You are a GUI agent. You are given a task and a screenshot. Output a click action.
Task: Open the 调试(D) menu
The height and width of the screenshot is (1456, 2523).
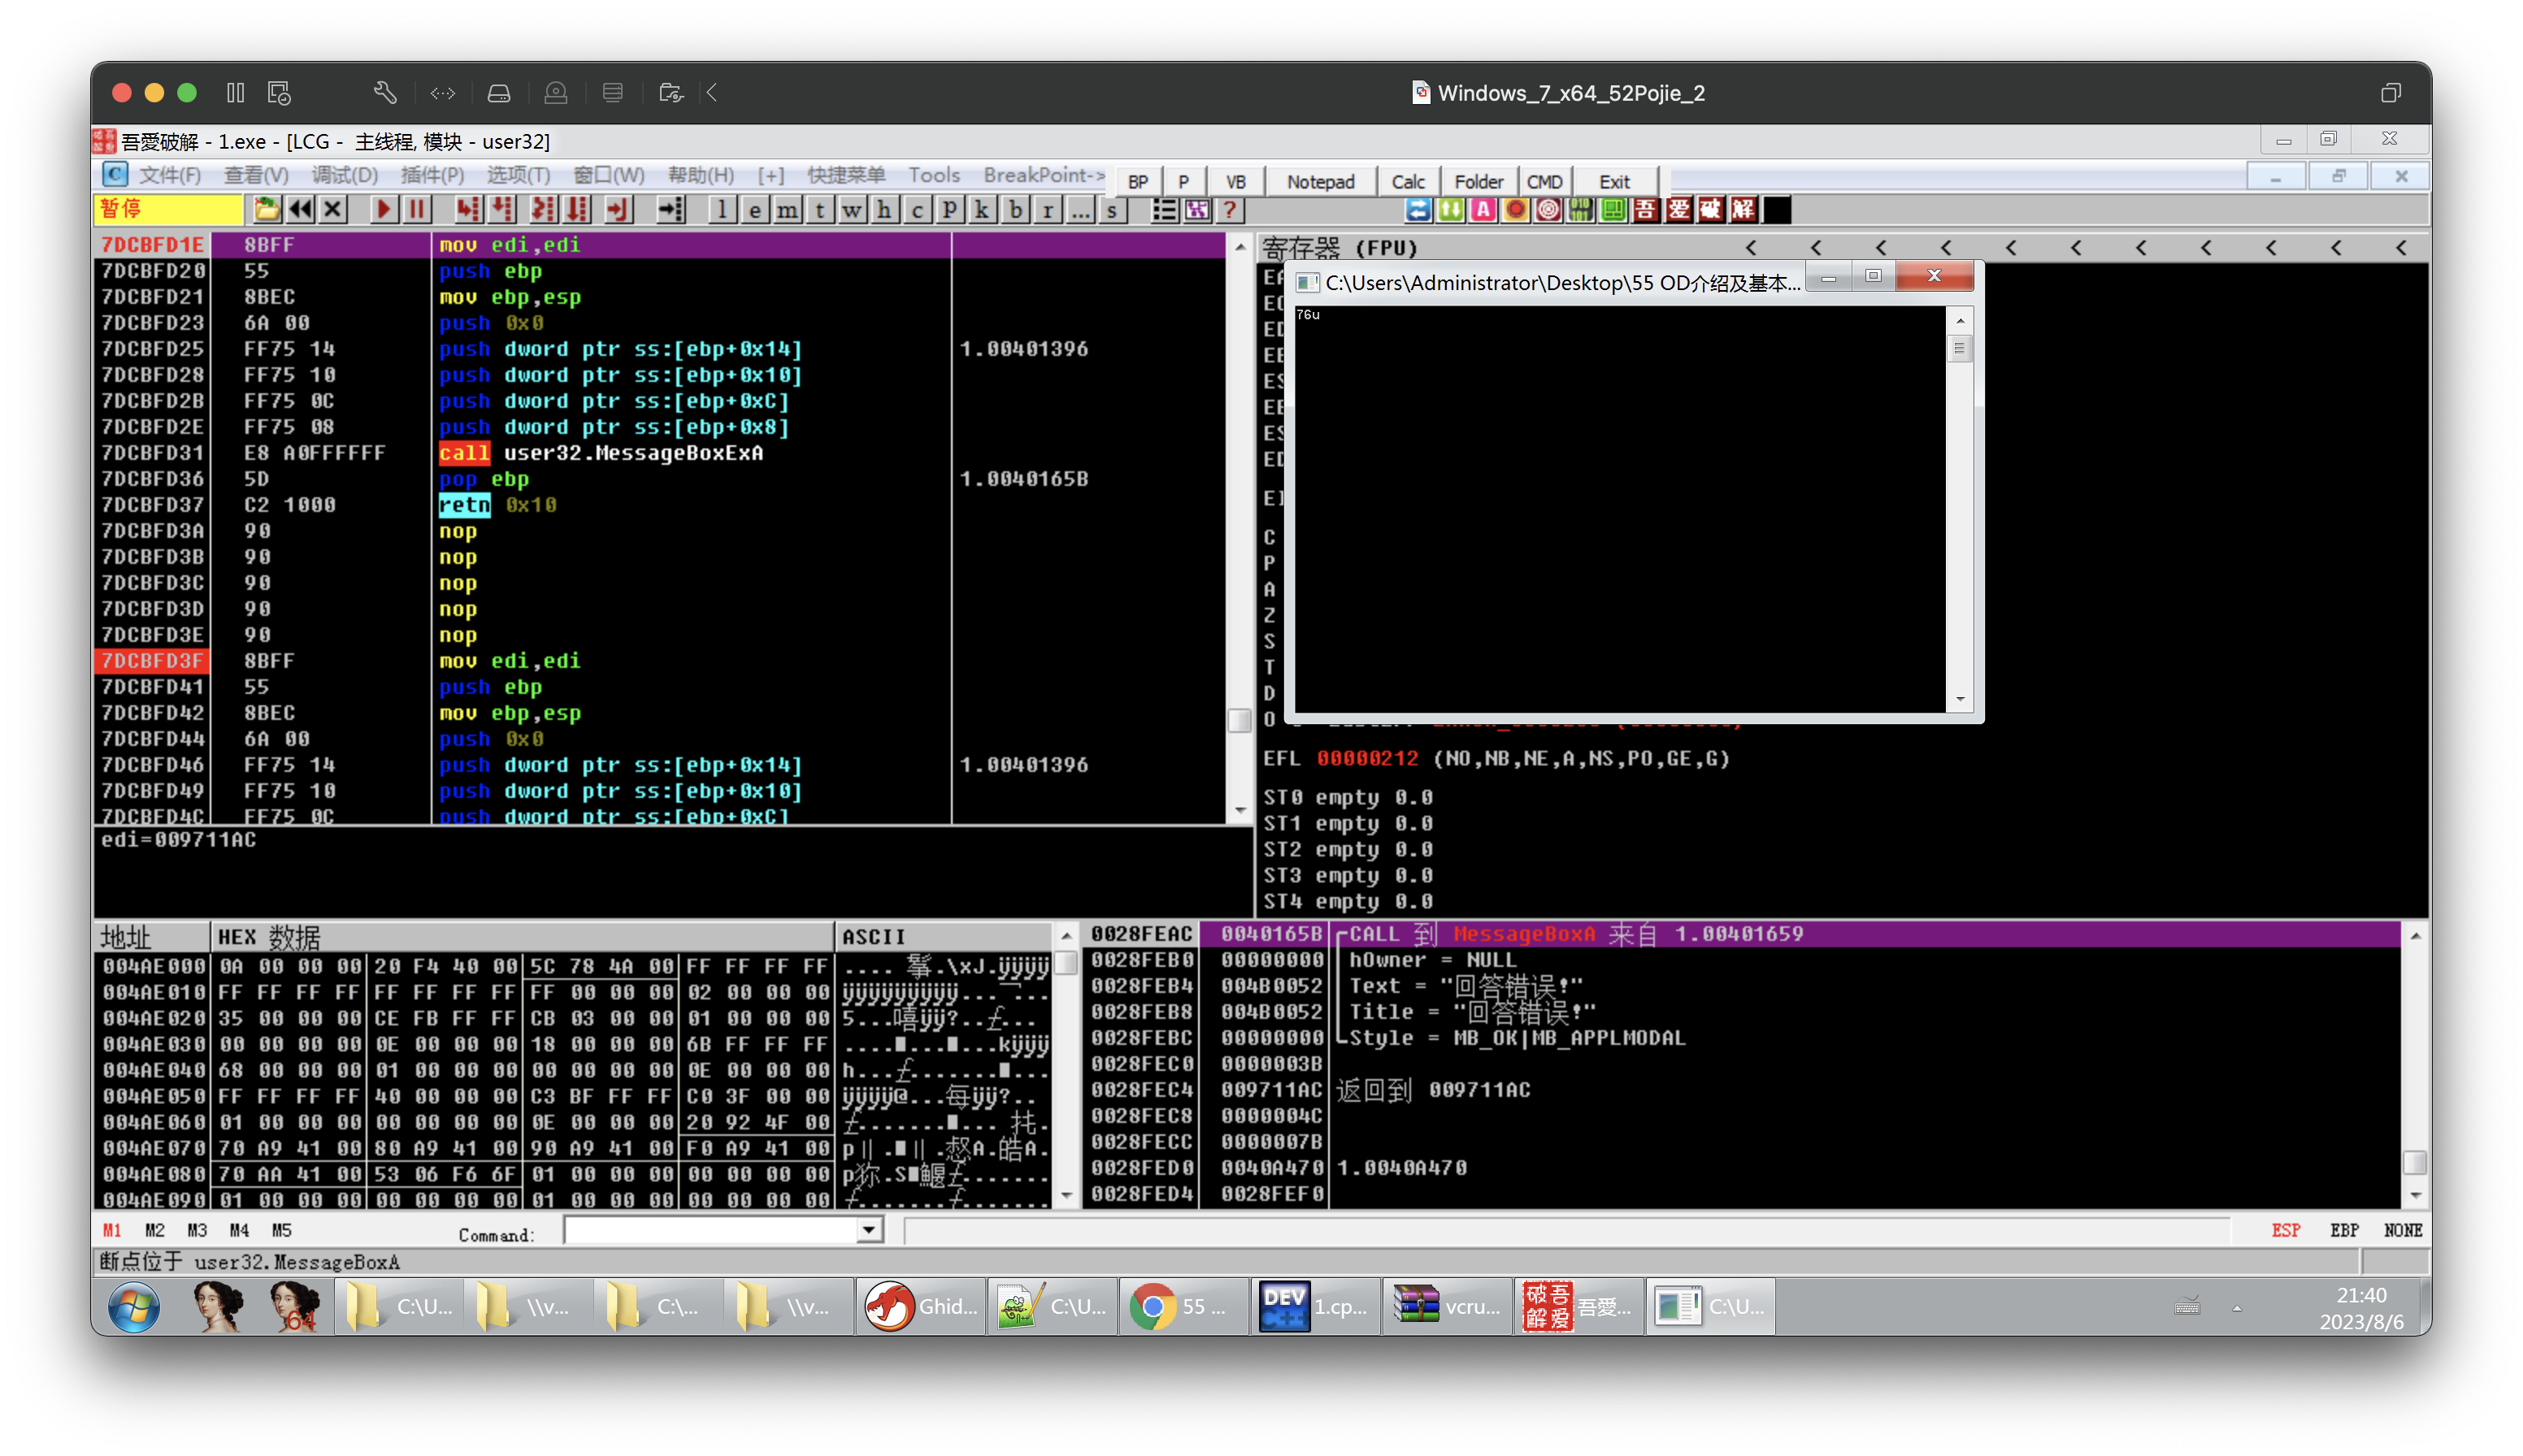[x=344, y=175]
